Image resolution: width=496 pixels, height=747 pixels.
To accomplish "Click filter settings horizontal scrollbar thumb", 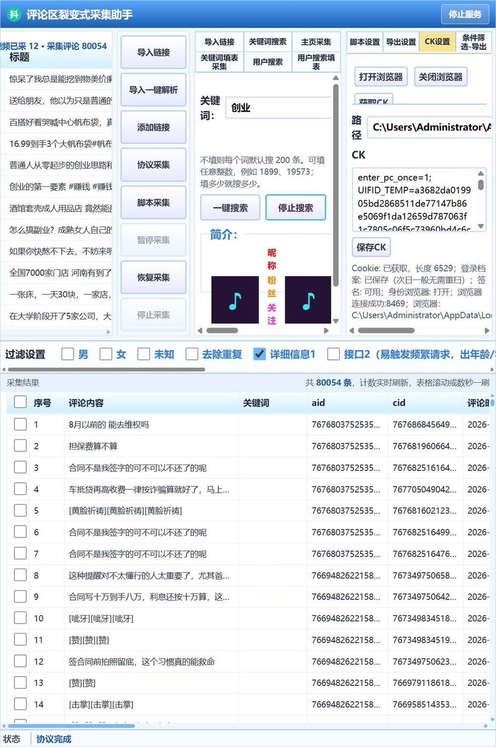I will pyautogui.click(x=106, y=369).
